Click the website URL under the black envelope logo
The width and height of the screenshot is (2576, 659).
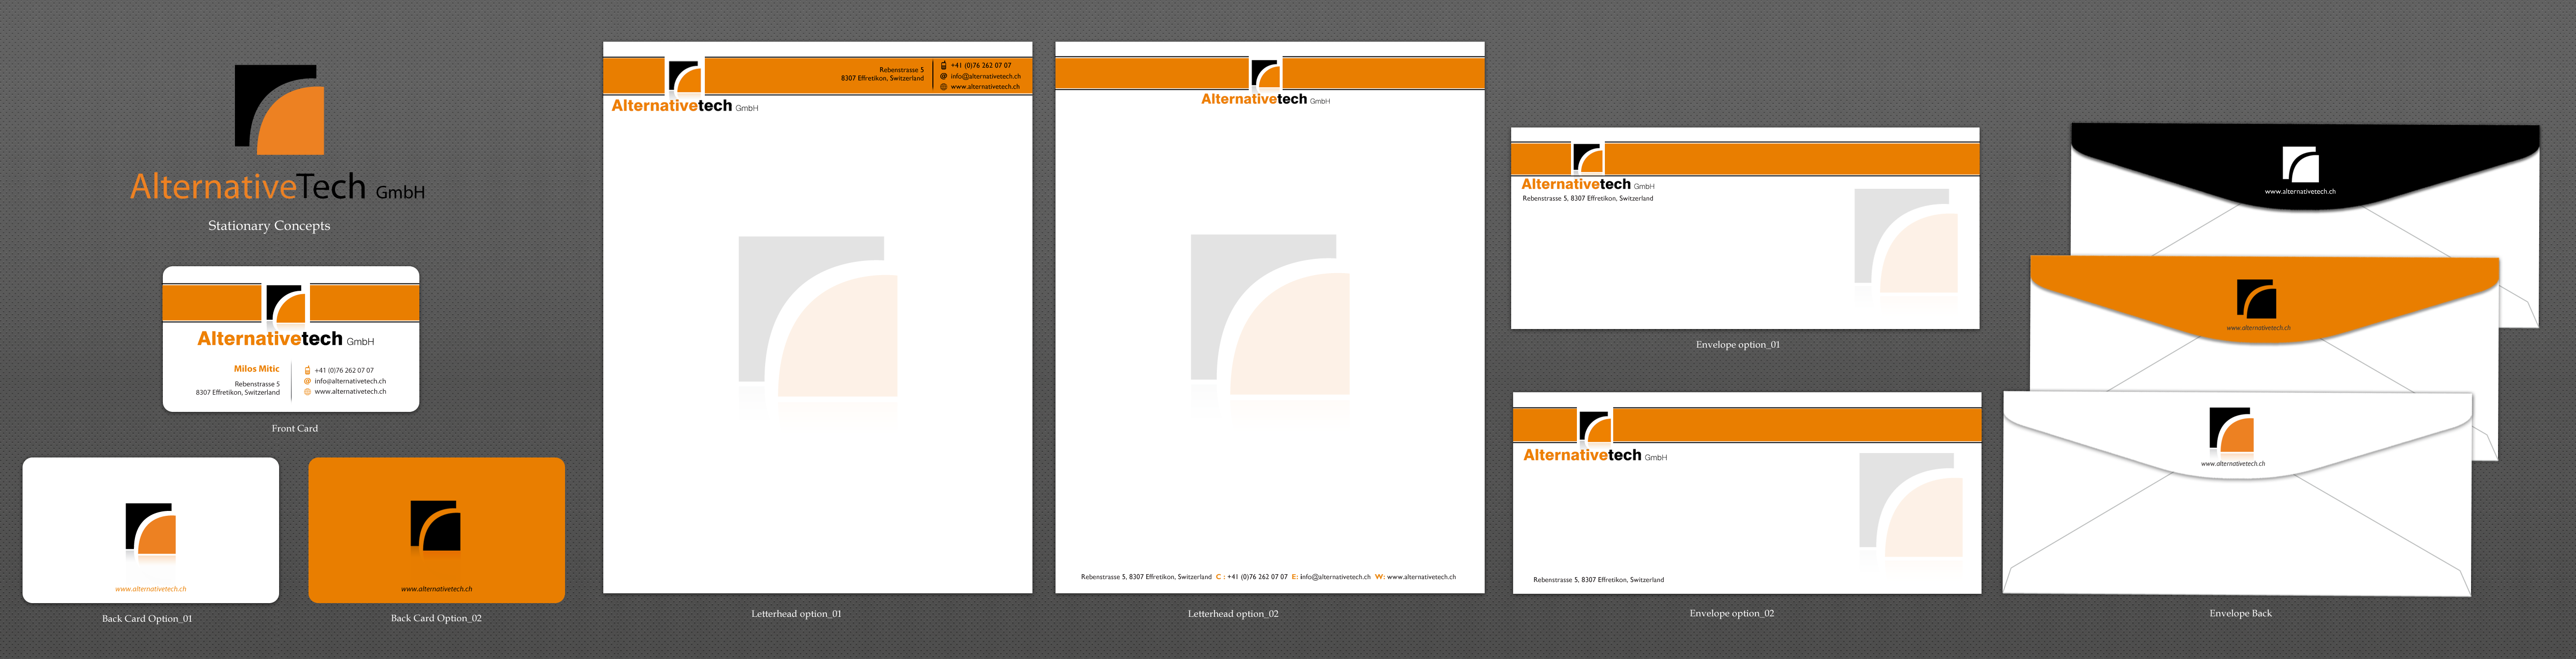[x=2300, y=191]
